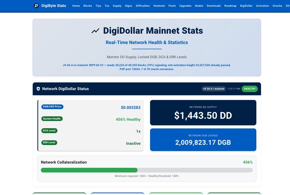Viewport: 290px width, 195px height.
Task: Click the v9.26.4 BIP9 activation notice
Action: pos(147,67)
